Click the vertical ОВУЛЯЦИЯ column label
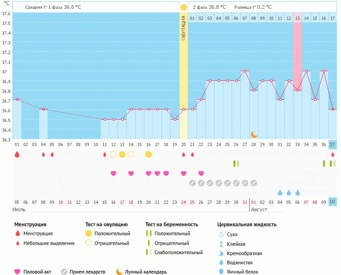This screenshot has width=341, height=275. 184,28
